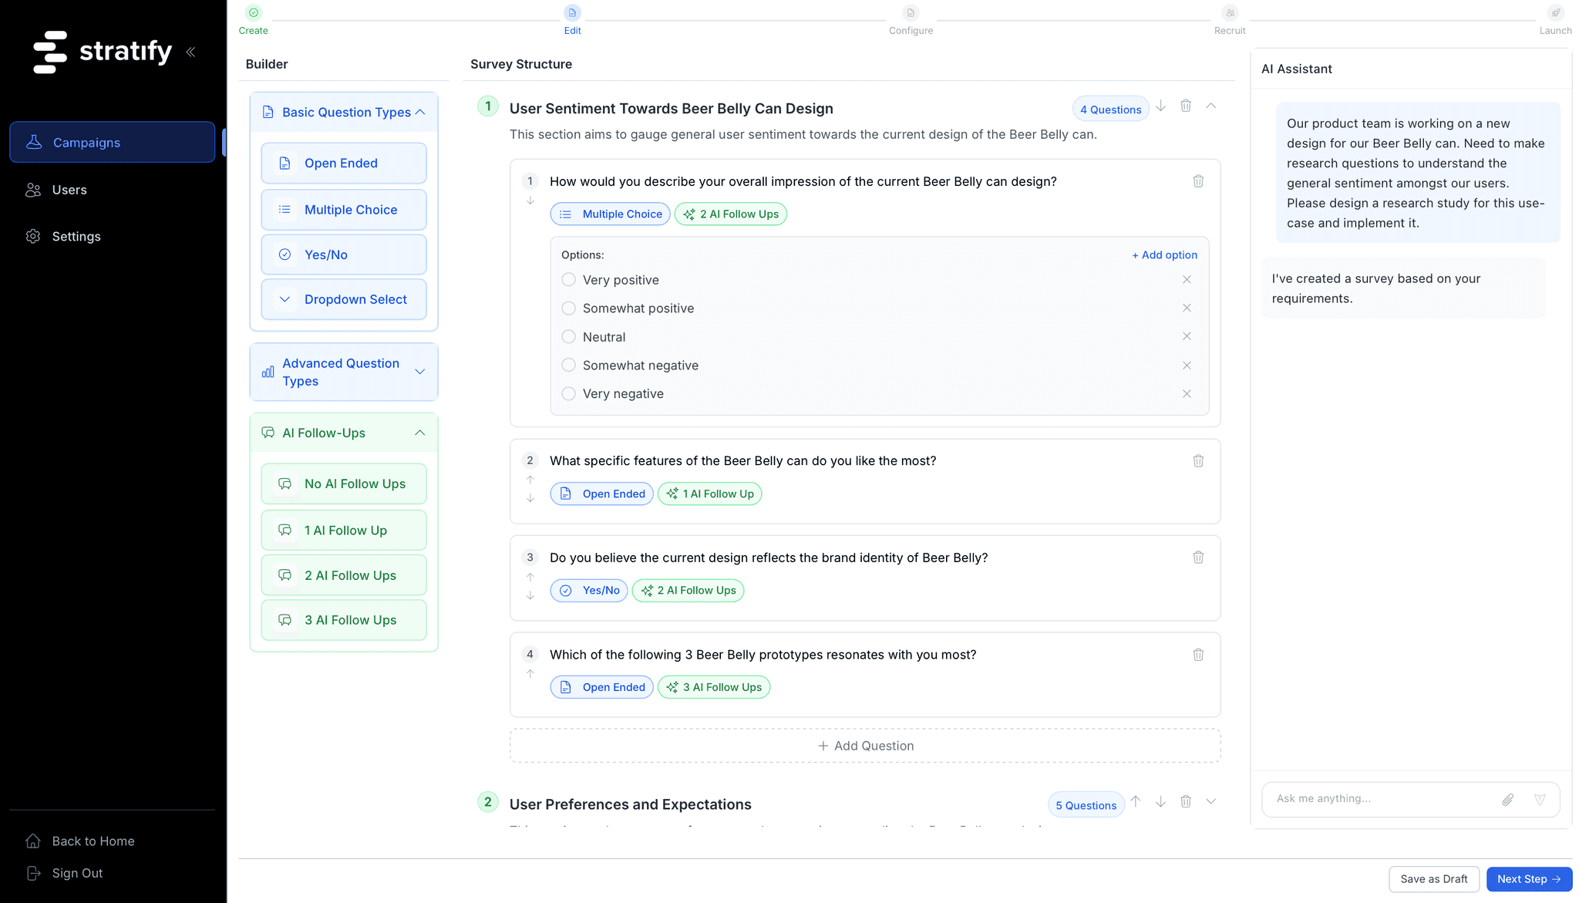1579x903 pixels.
Task: Delete question 1 using its trash icon
Action: coord(1198,180)
